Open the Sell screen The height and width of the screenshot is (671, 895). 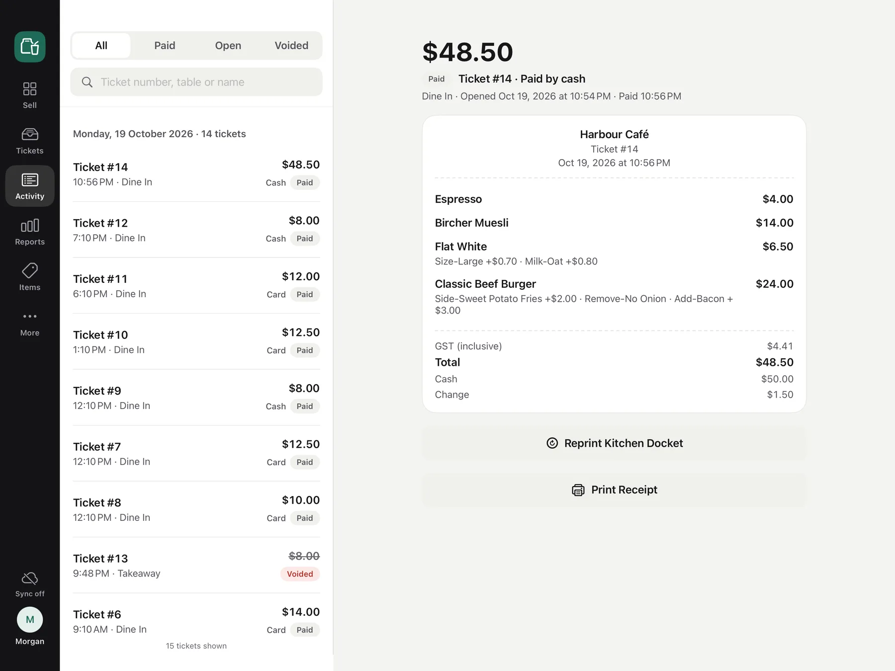coord(30,95)
